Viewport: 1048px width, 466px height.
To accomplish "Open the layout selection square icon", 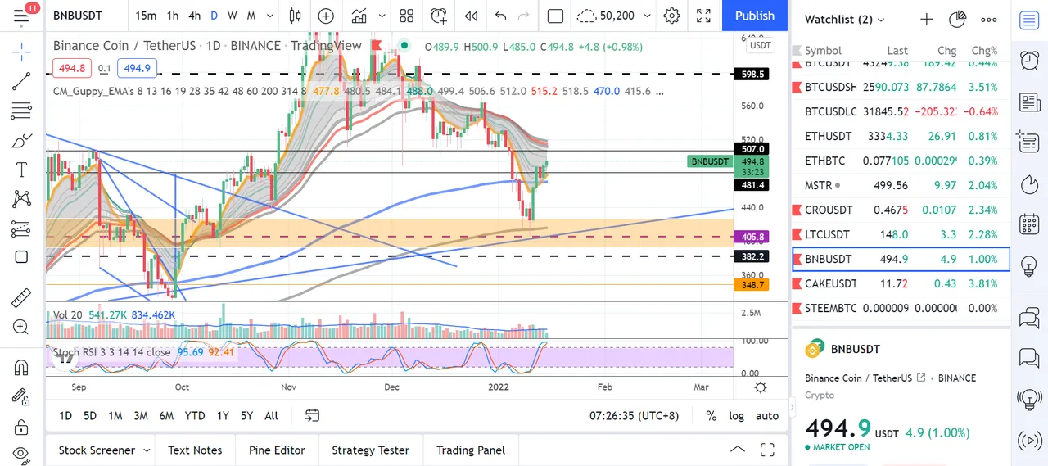I will pos(555,16).
